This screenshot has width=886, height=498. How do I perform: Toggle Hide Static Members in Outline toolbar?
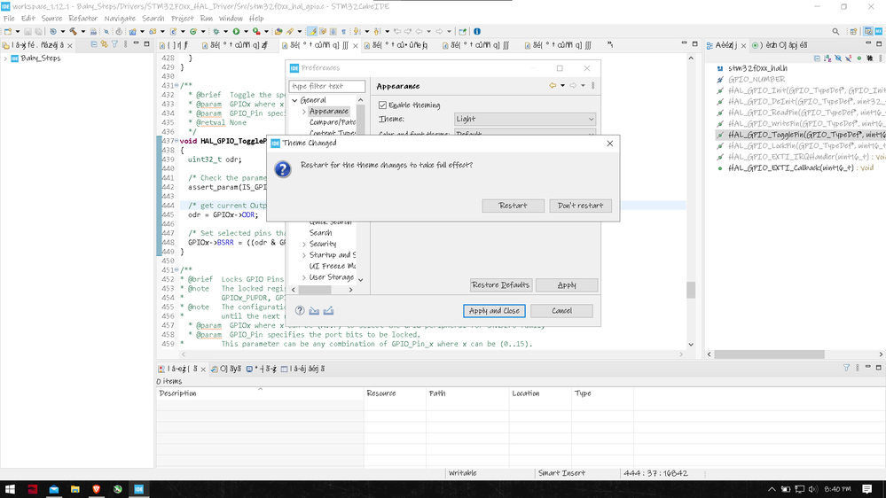pos(849,58)
